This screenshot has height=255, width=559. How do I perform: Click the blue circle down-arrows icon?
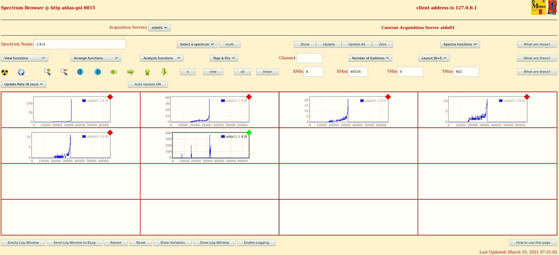tap(80, 72)
